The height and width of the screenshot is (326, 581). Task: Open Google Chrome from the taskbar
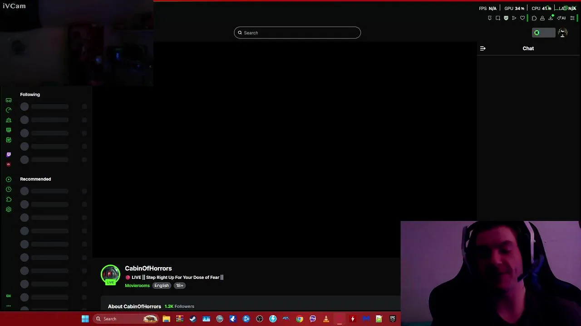[300, 319]
